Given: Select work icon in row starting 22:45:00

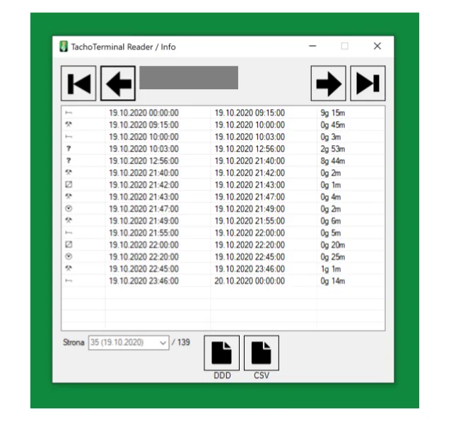Looking at the screenshot, I should tap(69, 268).
